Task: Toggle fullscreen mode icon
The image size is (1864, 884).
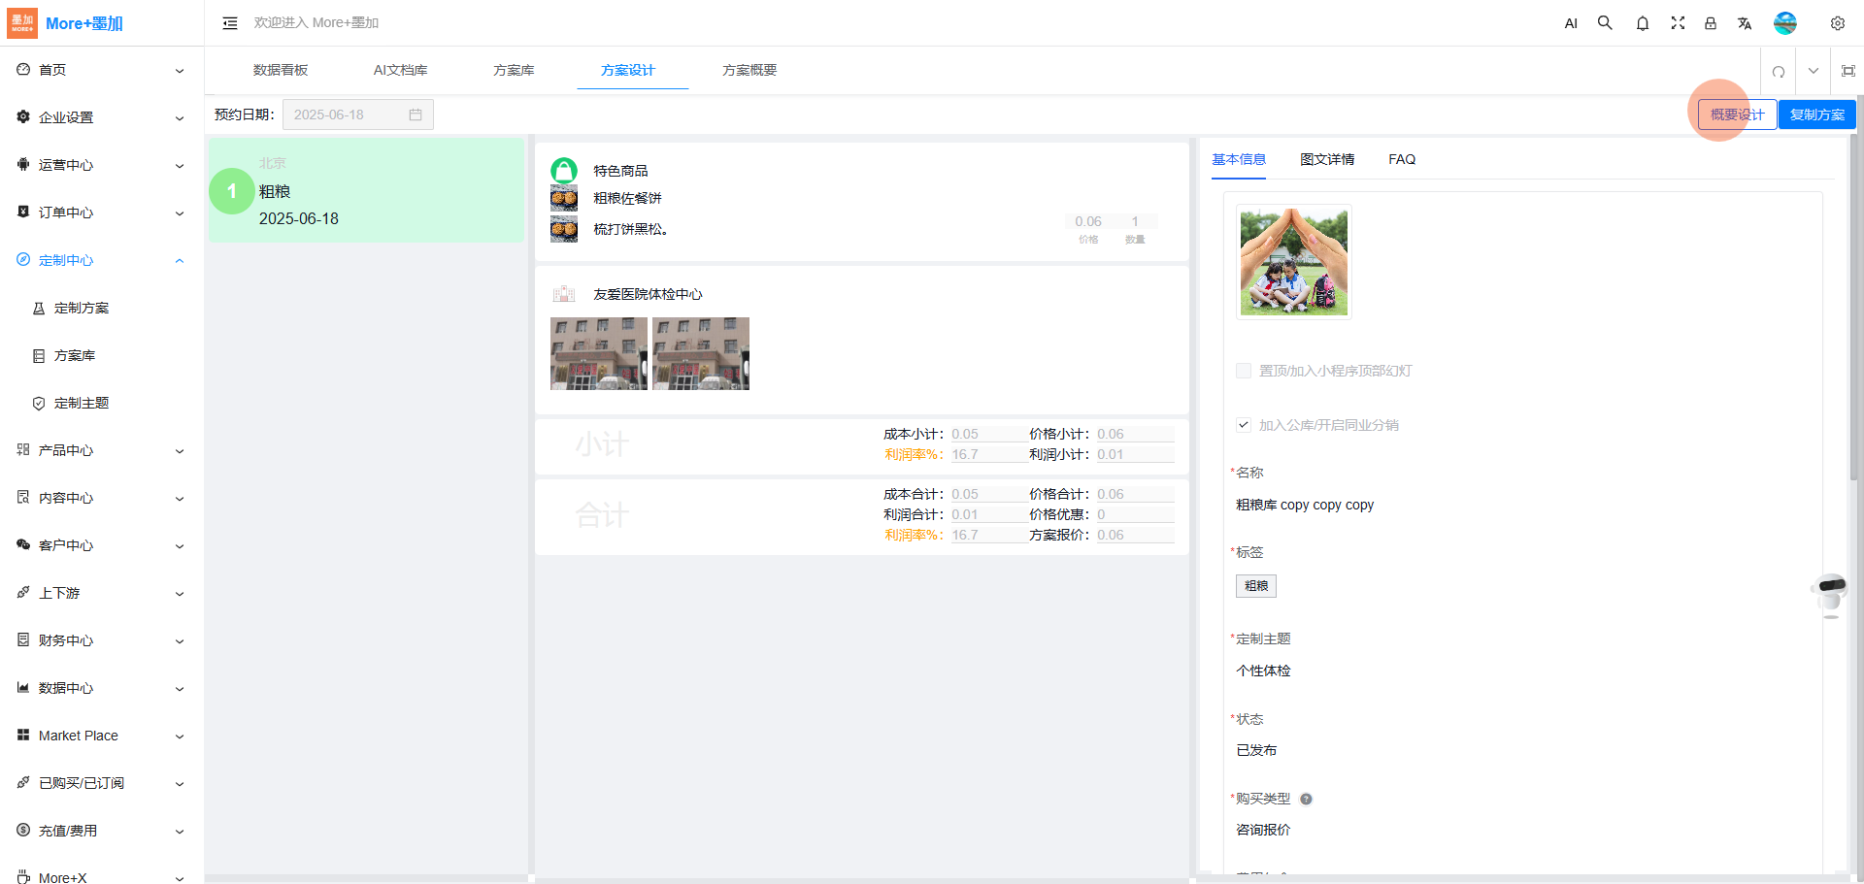Action: pyautogui.click(x=1677, y=23)
